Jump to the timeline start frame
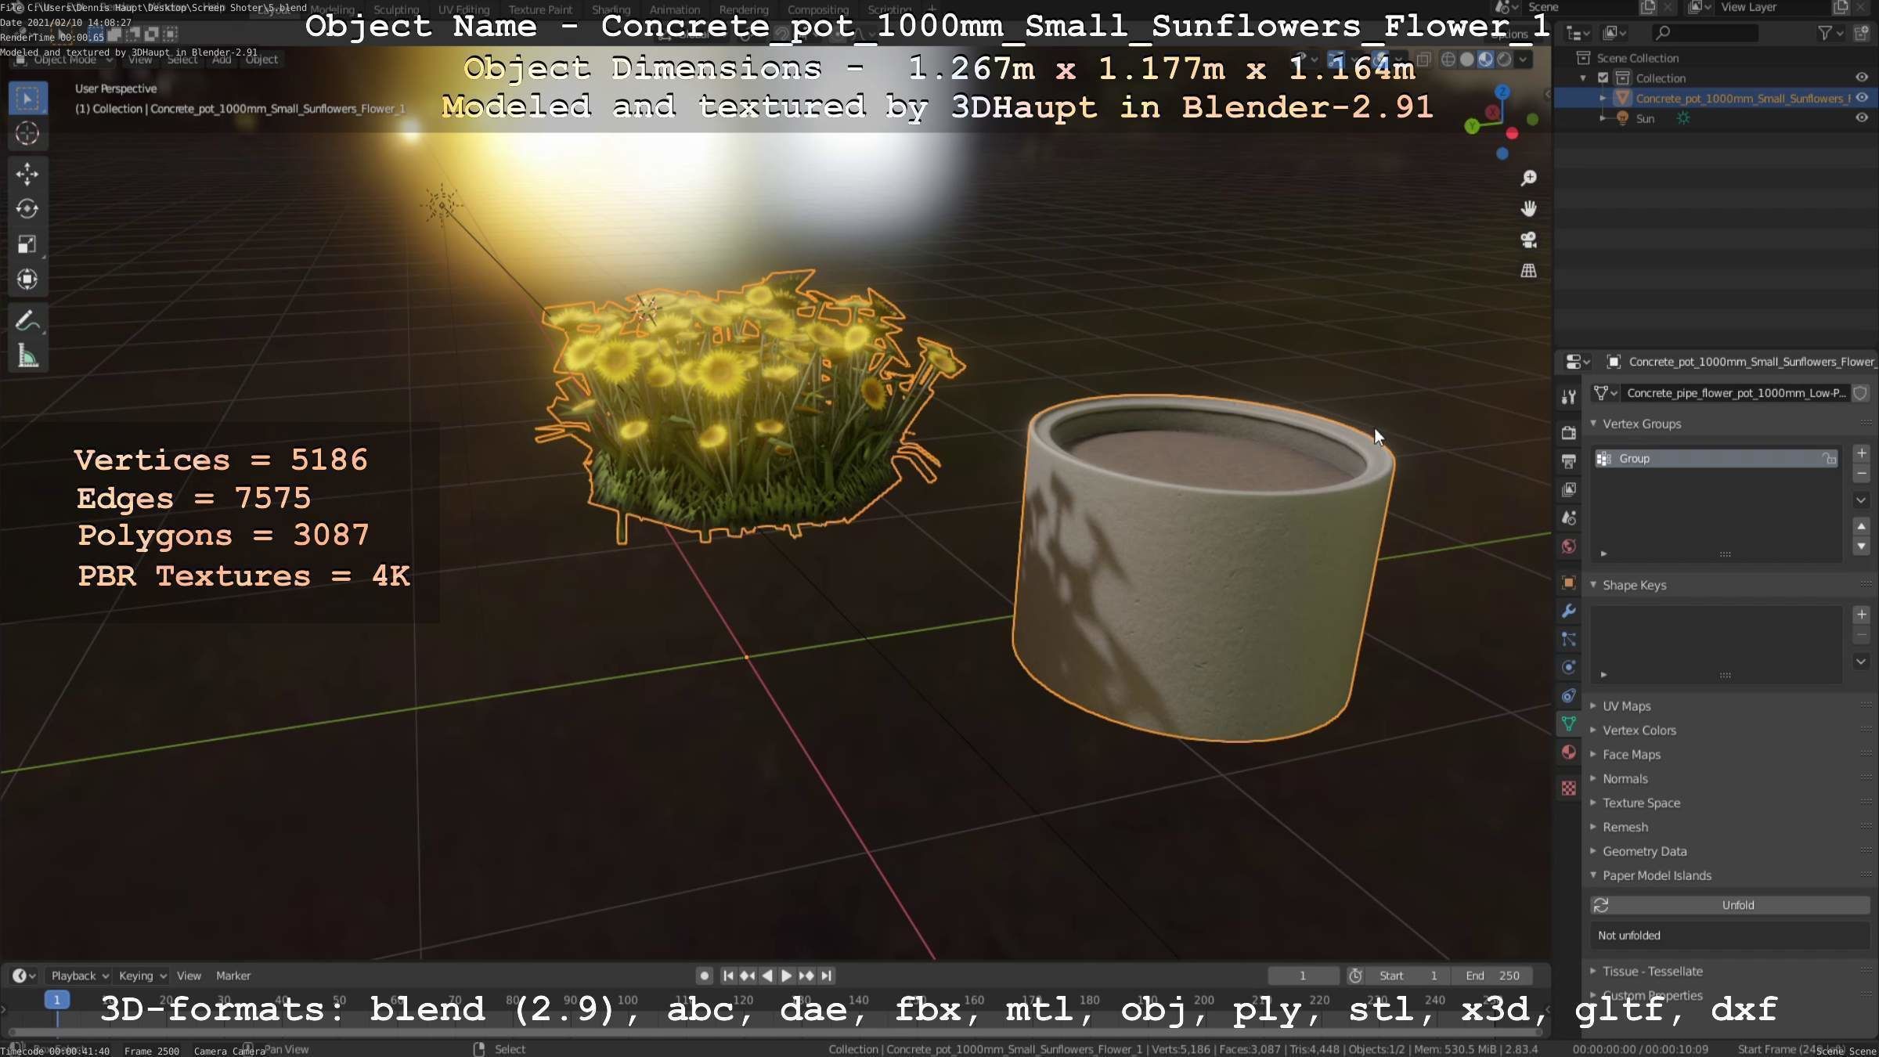The width and height of the screenshot is (1879, 1057). point(728,976)
